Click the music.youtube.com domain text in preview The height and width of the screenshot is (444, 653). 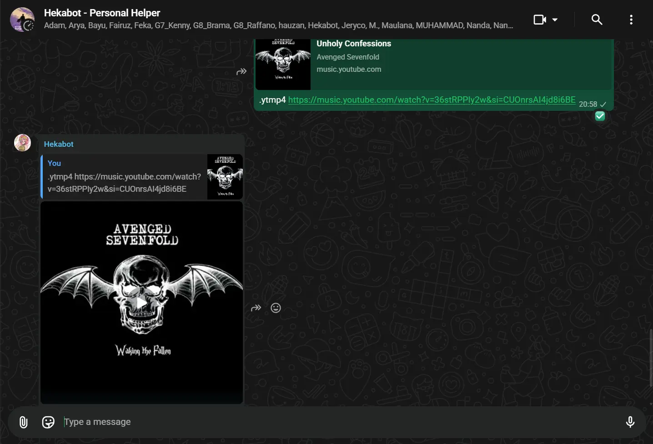[x=349, y=69]
